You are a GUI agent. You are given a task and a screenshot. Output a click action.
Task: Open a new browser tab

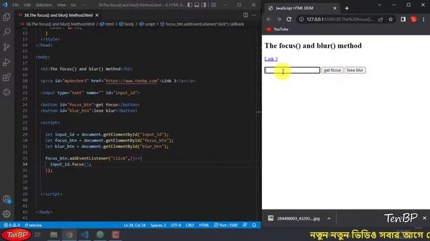pos(347,8)
